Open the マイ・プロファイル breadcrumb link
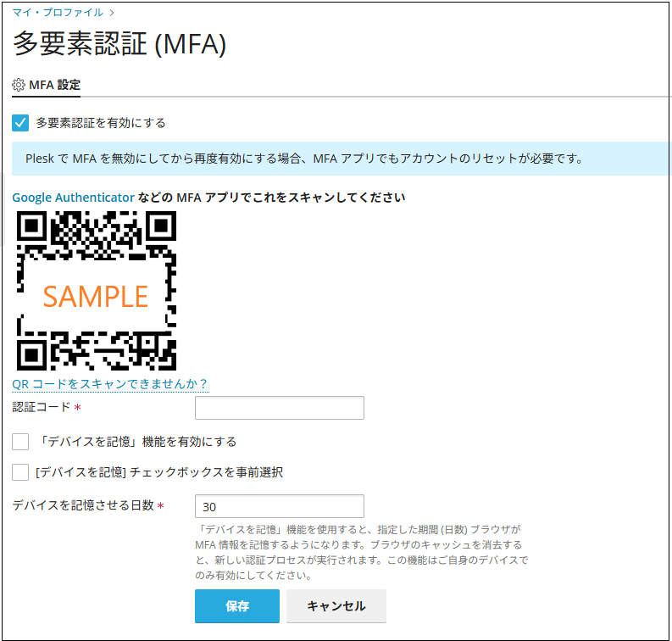Image resolution: width=672 pixels, height=641 pixels. (58, 13)
